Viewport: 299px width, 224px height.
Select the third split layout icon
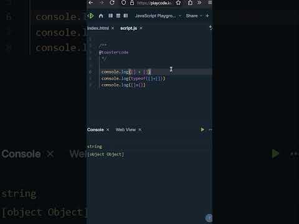(x=126, y=16)
